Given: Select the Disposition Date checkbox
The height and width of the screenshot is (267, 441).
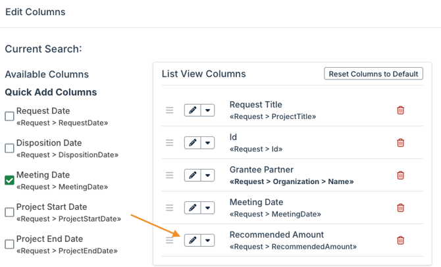Looking at the screenshot, I should point(9,149).
